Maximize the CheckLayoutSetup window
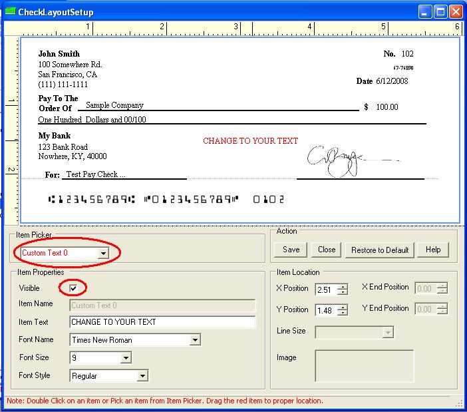The image size is (467, 412). coord(440,12)
